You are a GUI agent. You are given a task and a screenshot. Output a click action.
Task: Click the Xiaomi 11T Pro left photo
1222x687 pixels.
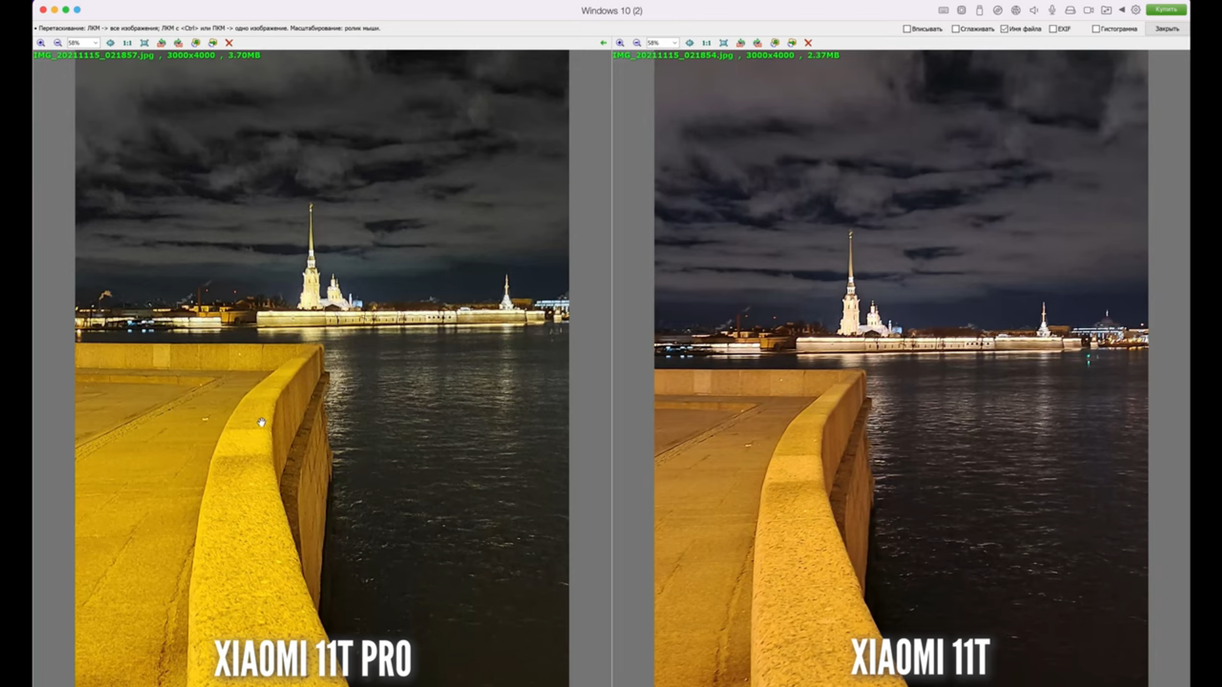point(322,368)
